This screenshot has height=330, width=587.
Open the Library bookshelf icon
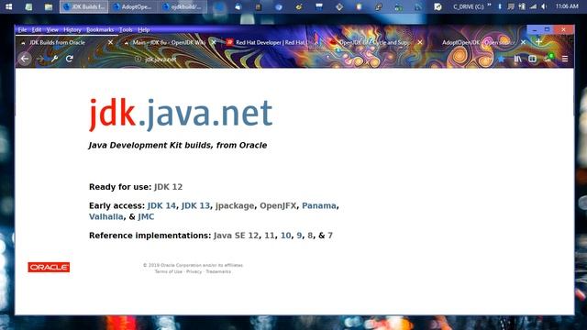[x=517, y=59]
